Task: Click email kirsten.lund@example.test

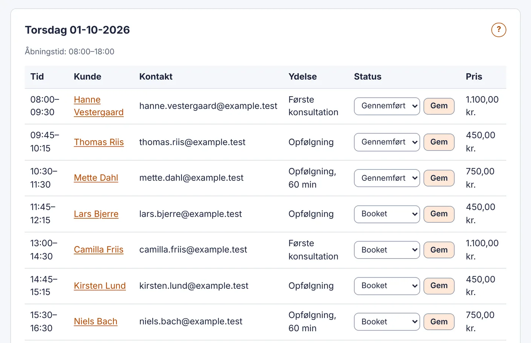Action: point(194,286)
